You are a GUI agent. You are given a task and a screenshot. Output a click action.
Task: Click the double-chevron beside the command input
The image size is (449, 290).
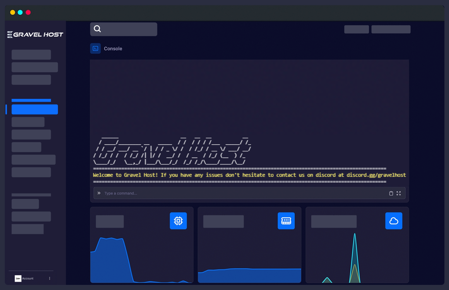(x=99, y=193)
